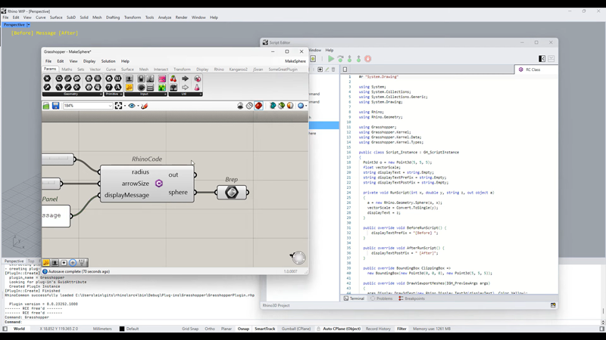Screen dimensions: 606x340
Task: Click the slider component feeding the radius input
Action: tap(58, 159)
